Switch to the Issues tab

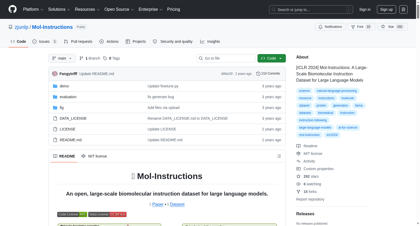45,41
